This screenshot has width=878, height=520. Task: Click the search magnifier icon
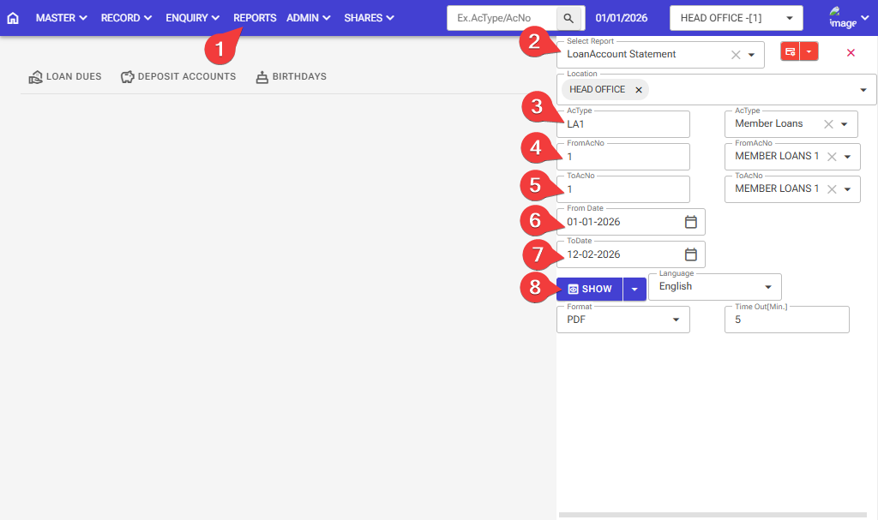[x=568, y=18]
